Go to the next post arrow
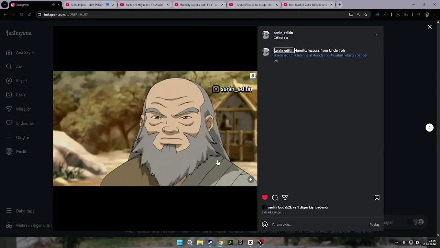This screenshot has height=248, width=440. tap(429, 127)
